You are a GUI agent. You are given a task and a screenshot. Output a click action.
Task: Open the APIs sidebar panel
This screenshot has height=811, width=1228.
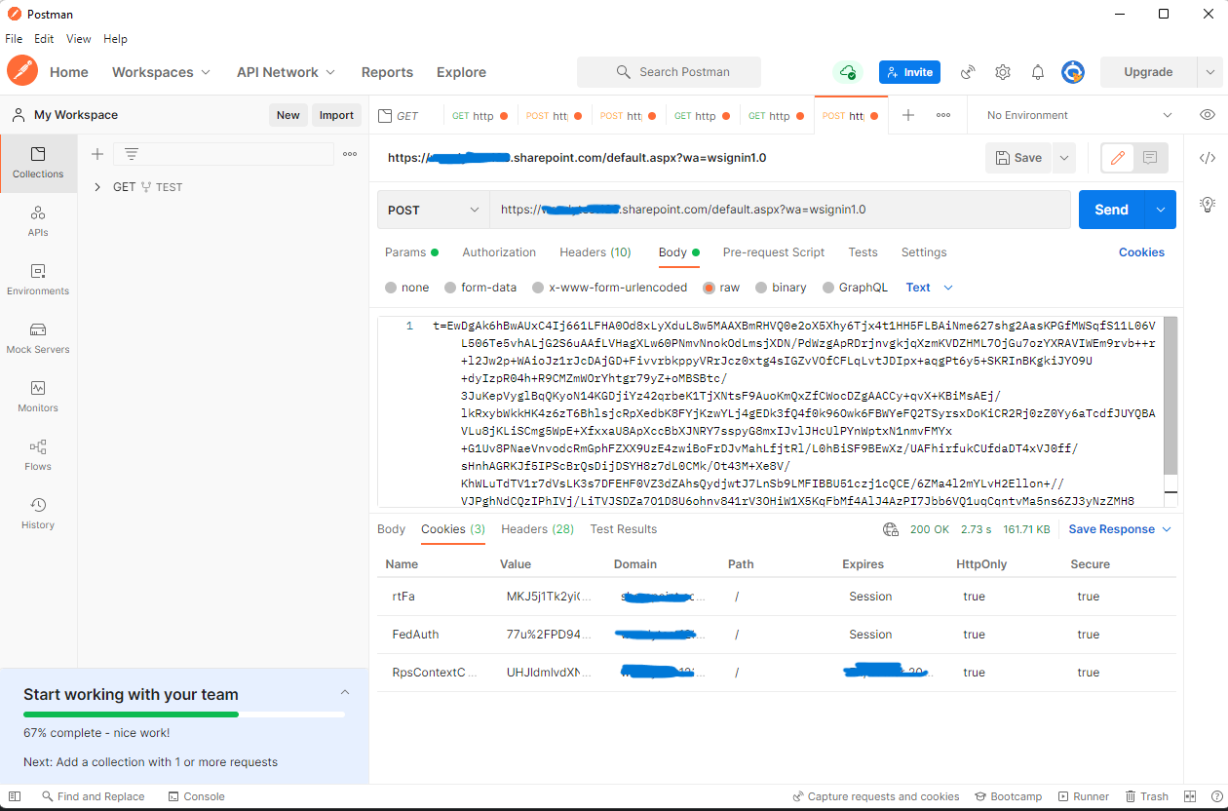pos(38,221)
